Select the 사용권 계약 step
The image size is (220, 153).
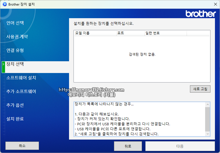click(x=17, y=36)
